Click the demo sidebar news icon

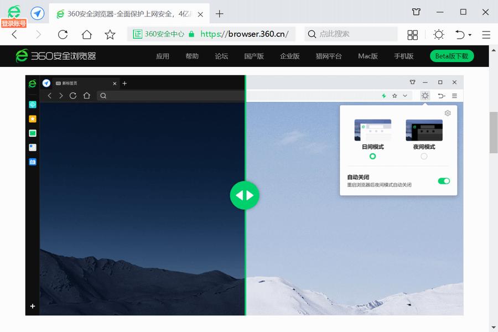coord(33,147)
